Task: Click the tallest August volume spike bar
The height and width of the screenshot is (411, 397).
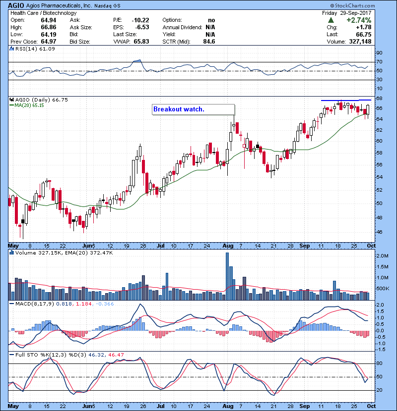Action: coord(227,276)
